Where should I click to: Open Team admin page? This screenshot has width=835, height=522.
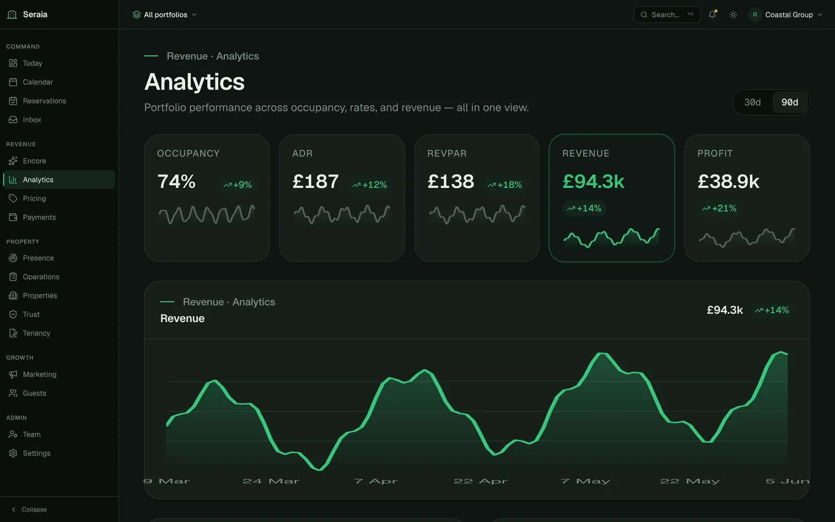point(59,434)
